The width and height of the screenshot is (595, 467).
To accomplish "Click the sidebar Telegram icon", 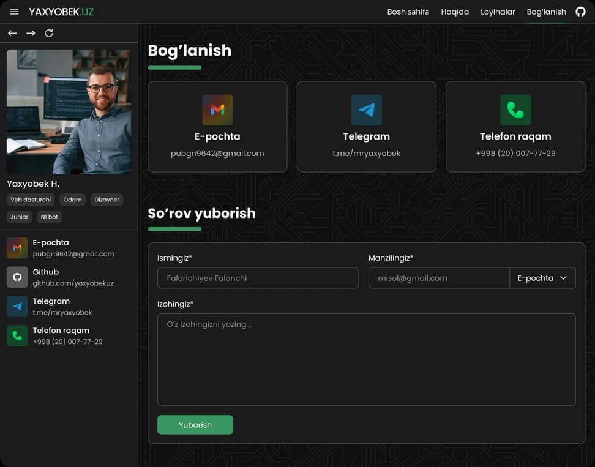I will [x=17, y=307].
